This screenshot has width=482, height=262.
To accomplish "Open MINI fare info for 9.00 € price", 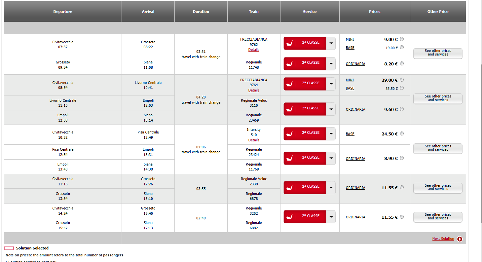I will 350,39.
